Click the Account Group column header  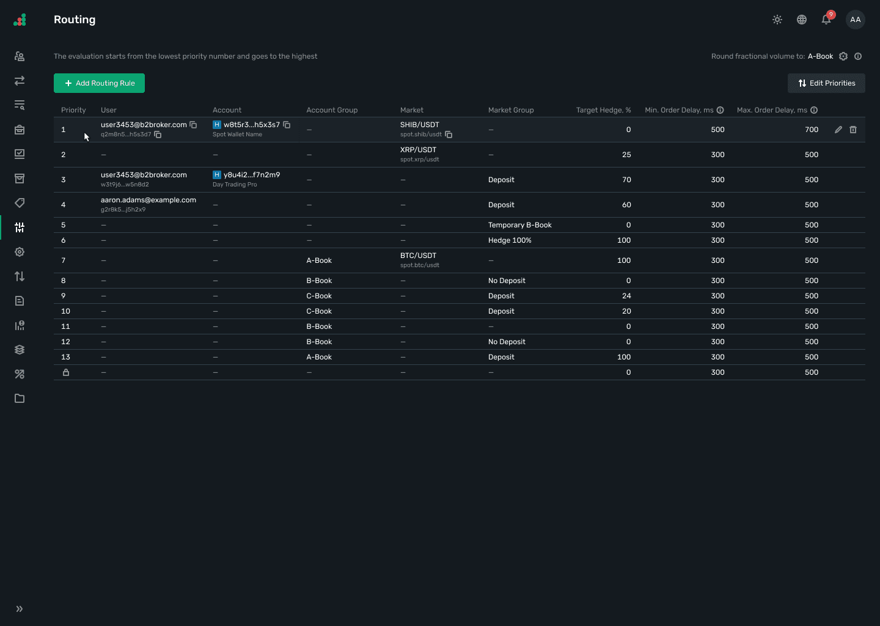[332, 110]
